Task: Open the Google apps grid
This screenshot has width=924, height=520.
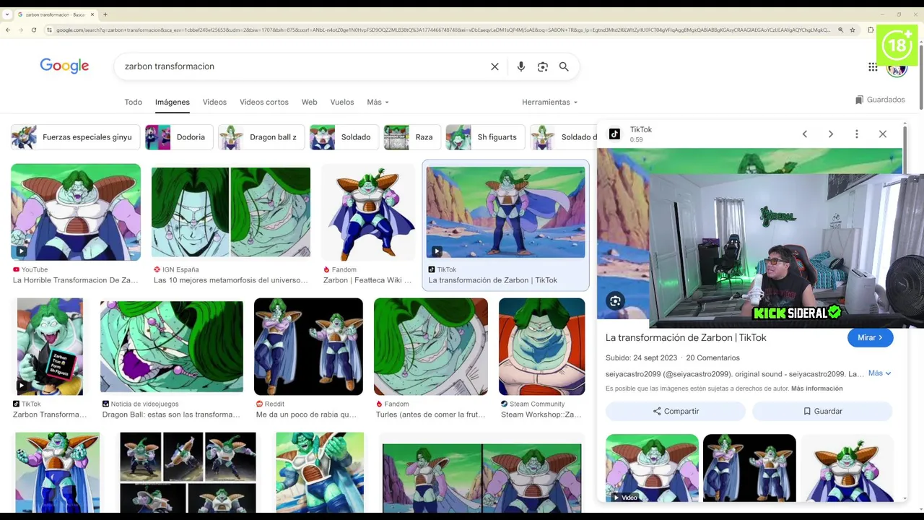Action: click(873, 66)
